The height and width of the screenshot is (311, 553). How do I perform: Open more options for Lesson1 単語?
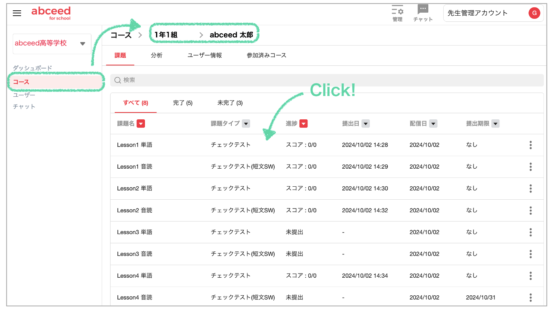pyautogui.click(x=530, y=145)
